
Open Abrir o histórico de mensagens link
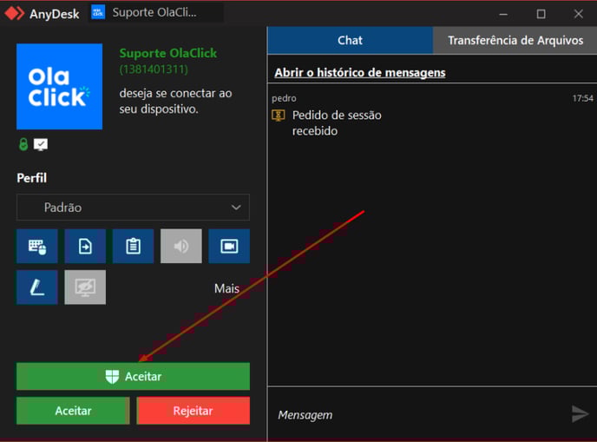(360, 72)
